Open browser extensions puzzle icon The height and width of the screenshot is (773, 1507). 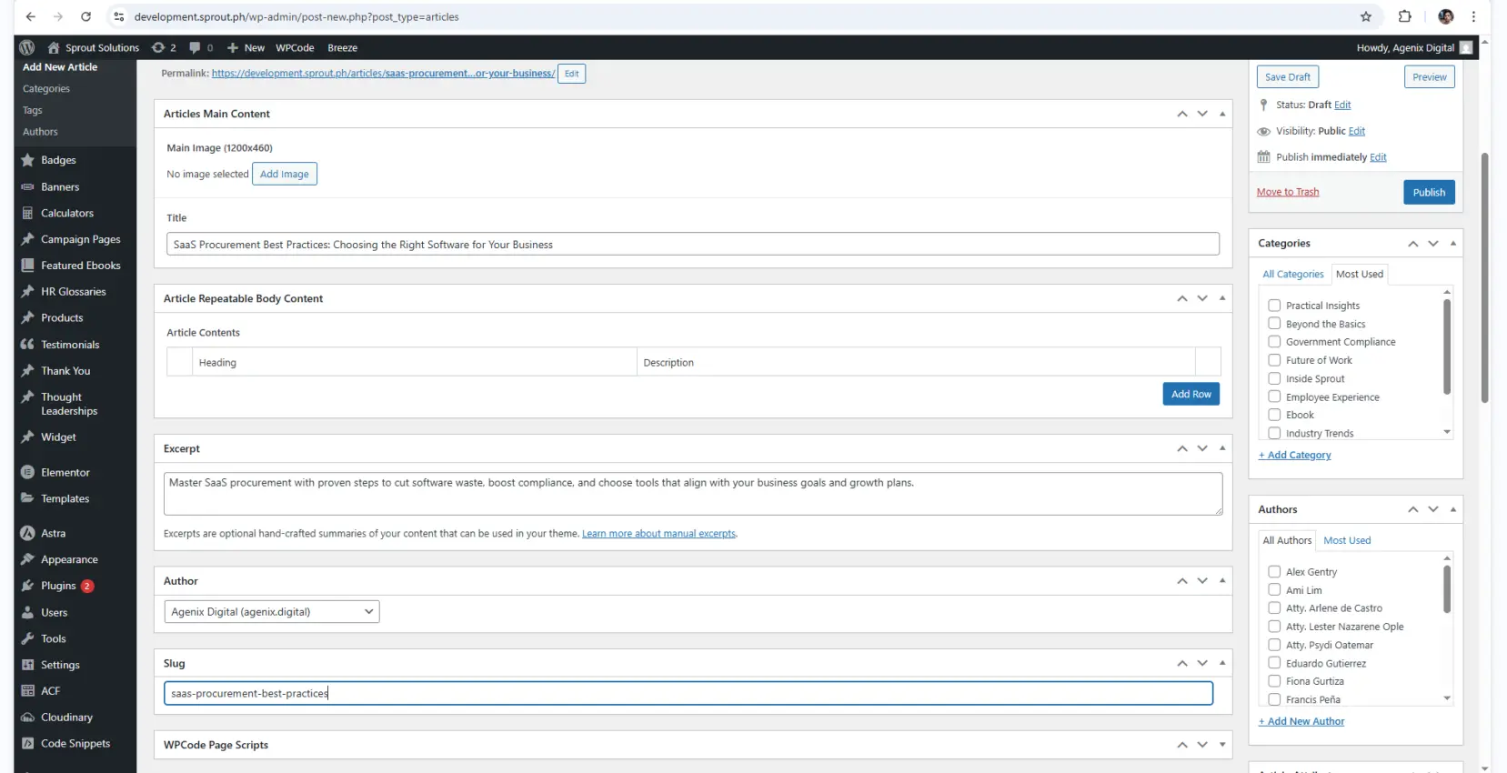(1404, 16)
